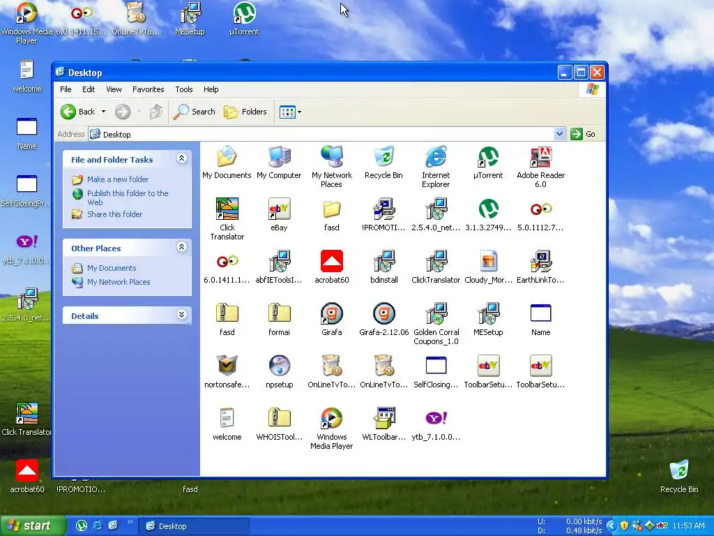Select the abfIEToolsI... installer icon
Image resolution: width=714 pixels, height=536 pixels.
(x=279, y=262)
